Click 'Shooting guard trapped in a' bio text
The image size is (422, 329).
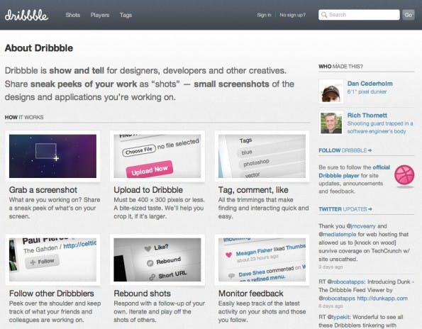click(x=380, y=123)
